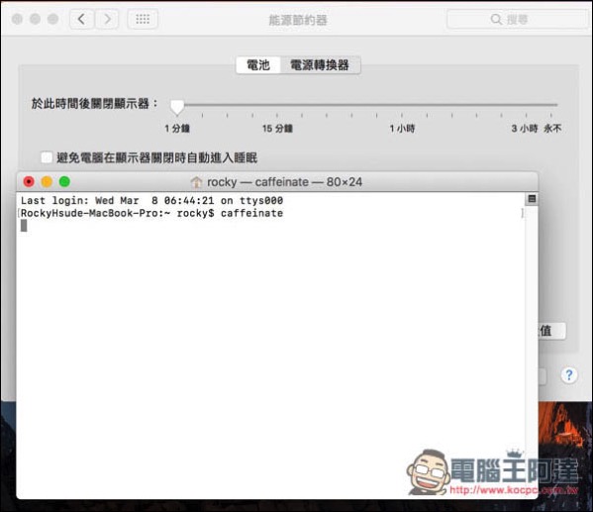The width and height of the screenshot is (593, 512).
Task: Switch to the 電源轉換器 tab
Action: (320, 65)
